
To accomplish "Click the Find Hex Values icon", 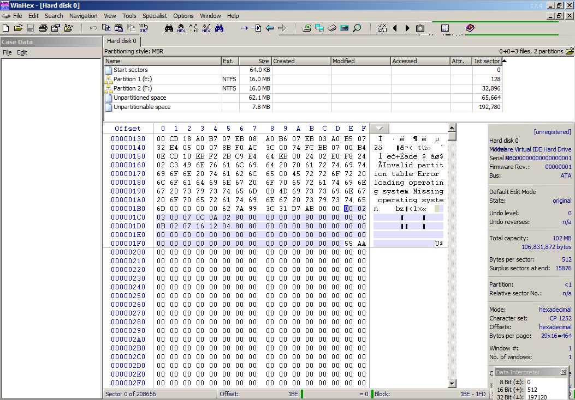I will point(181,28).
